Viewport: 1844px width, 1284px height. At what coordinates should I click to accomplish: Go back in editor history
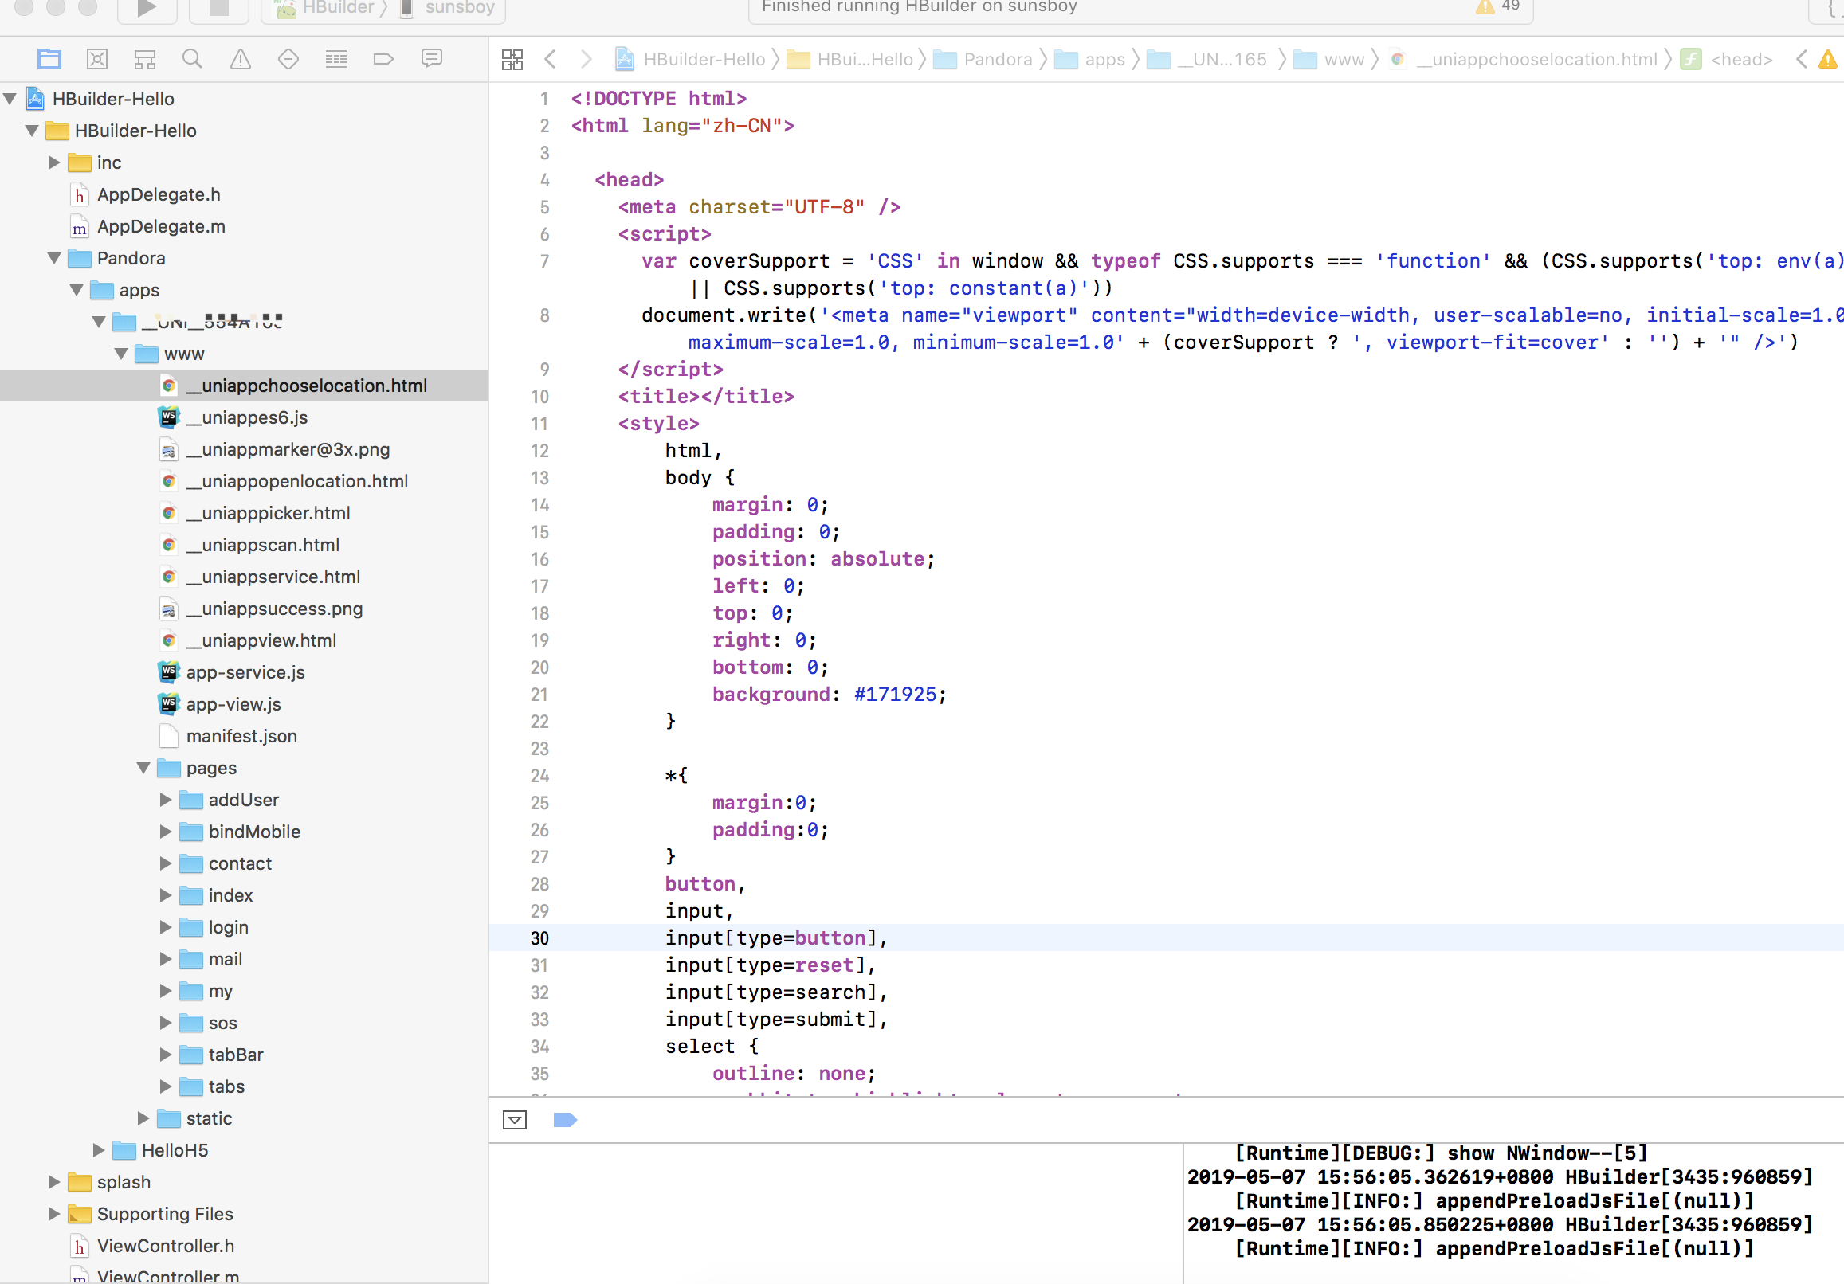click(x=550, y=60)
